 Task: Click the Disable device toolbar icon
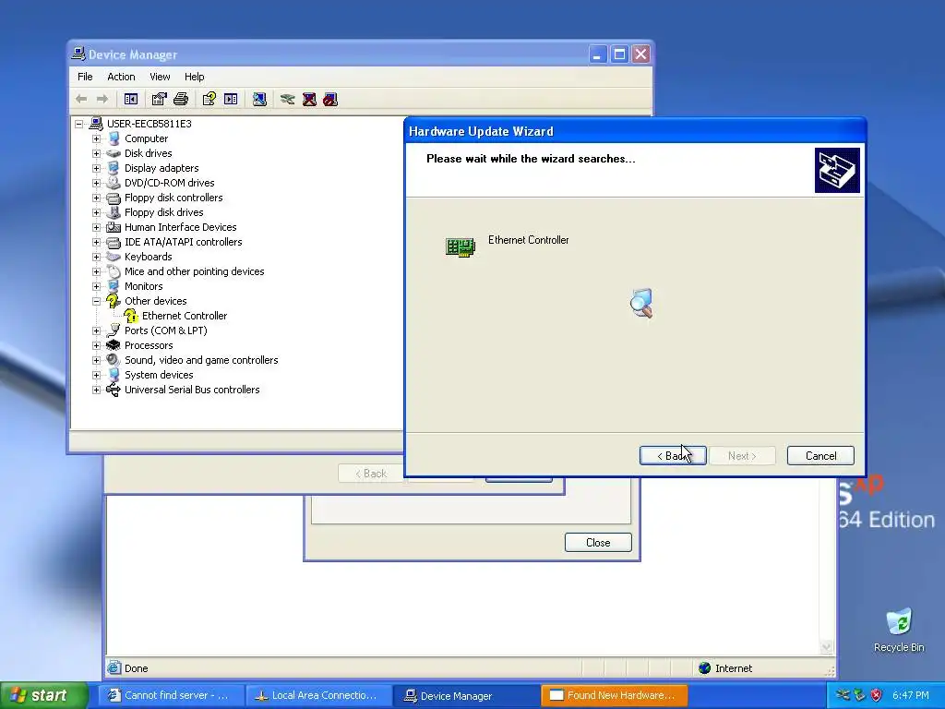330,99
